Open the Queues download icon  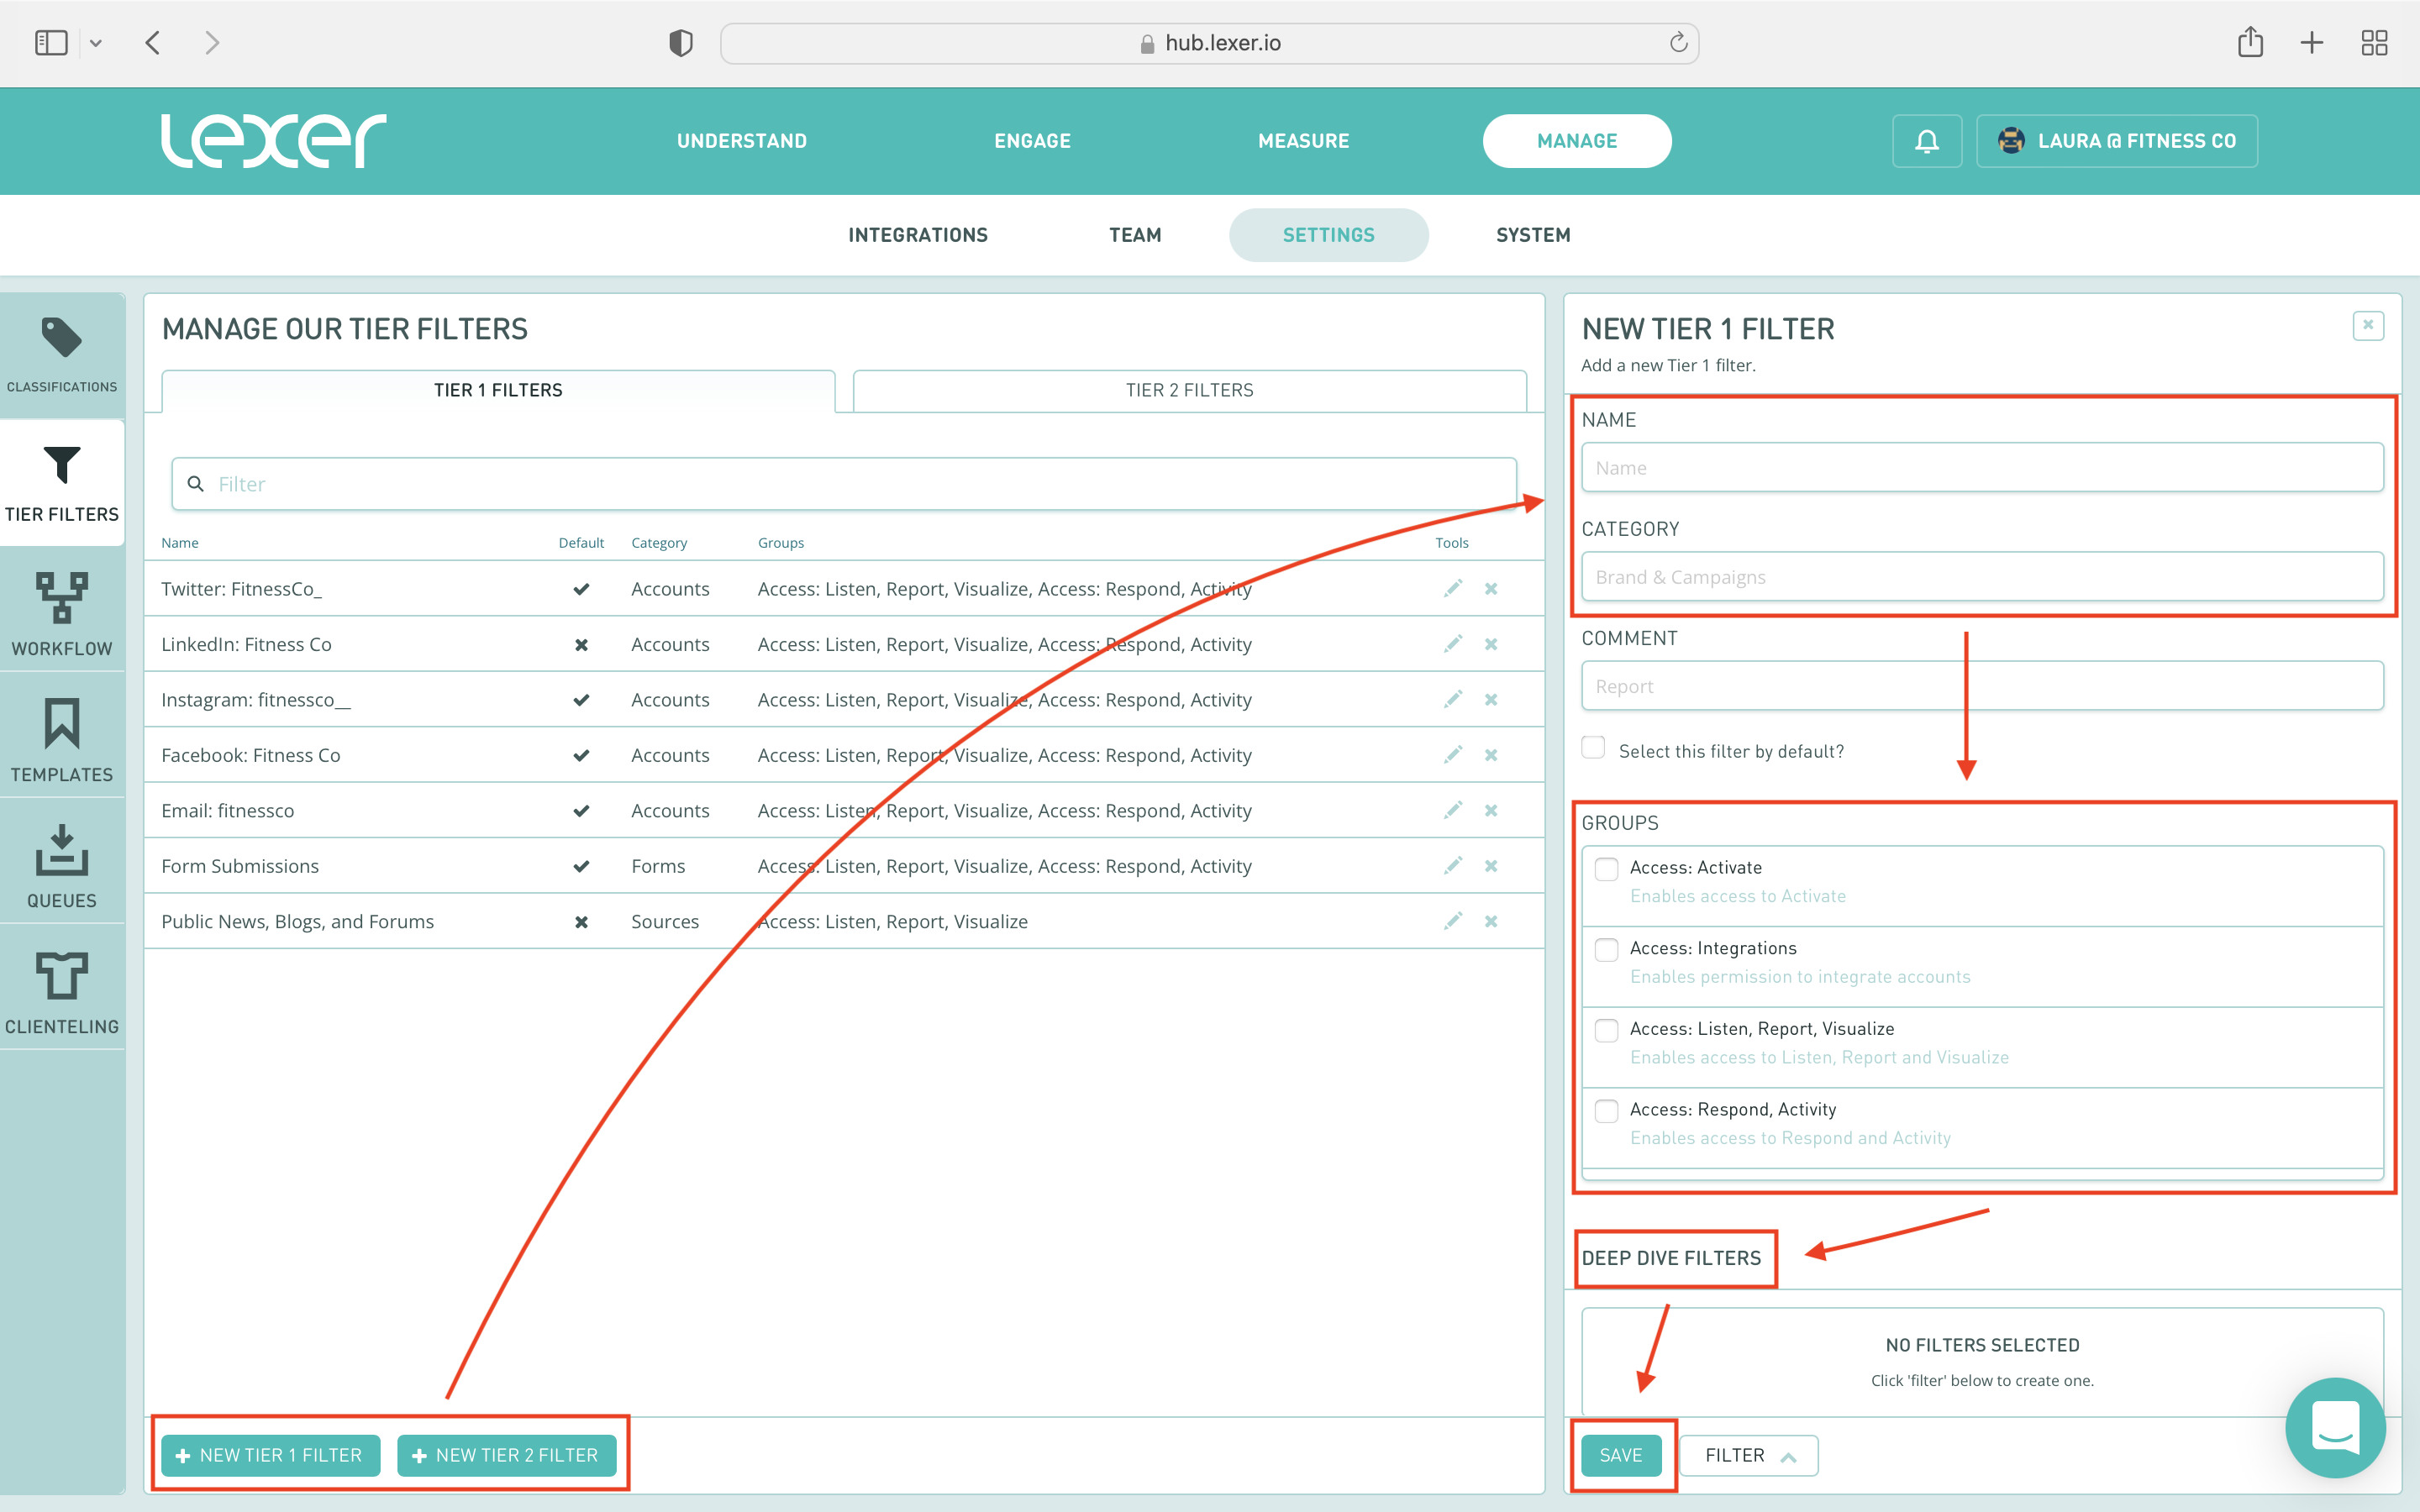61,850
